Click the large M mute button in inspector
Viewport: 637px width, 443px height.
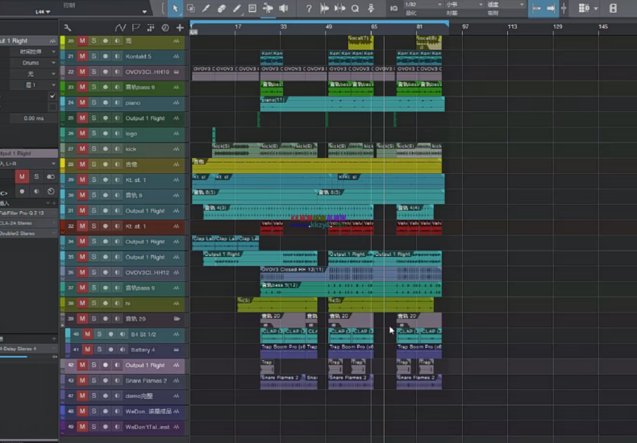(22, 176)
